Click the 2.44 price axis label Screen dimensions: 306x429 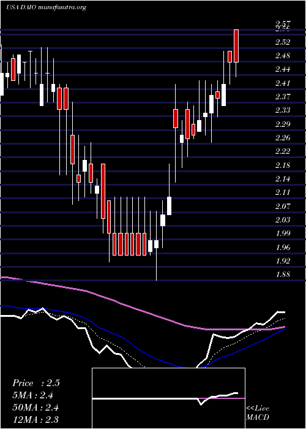tap(283, 69)
